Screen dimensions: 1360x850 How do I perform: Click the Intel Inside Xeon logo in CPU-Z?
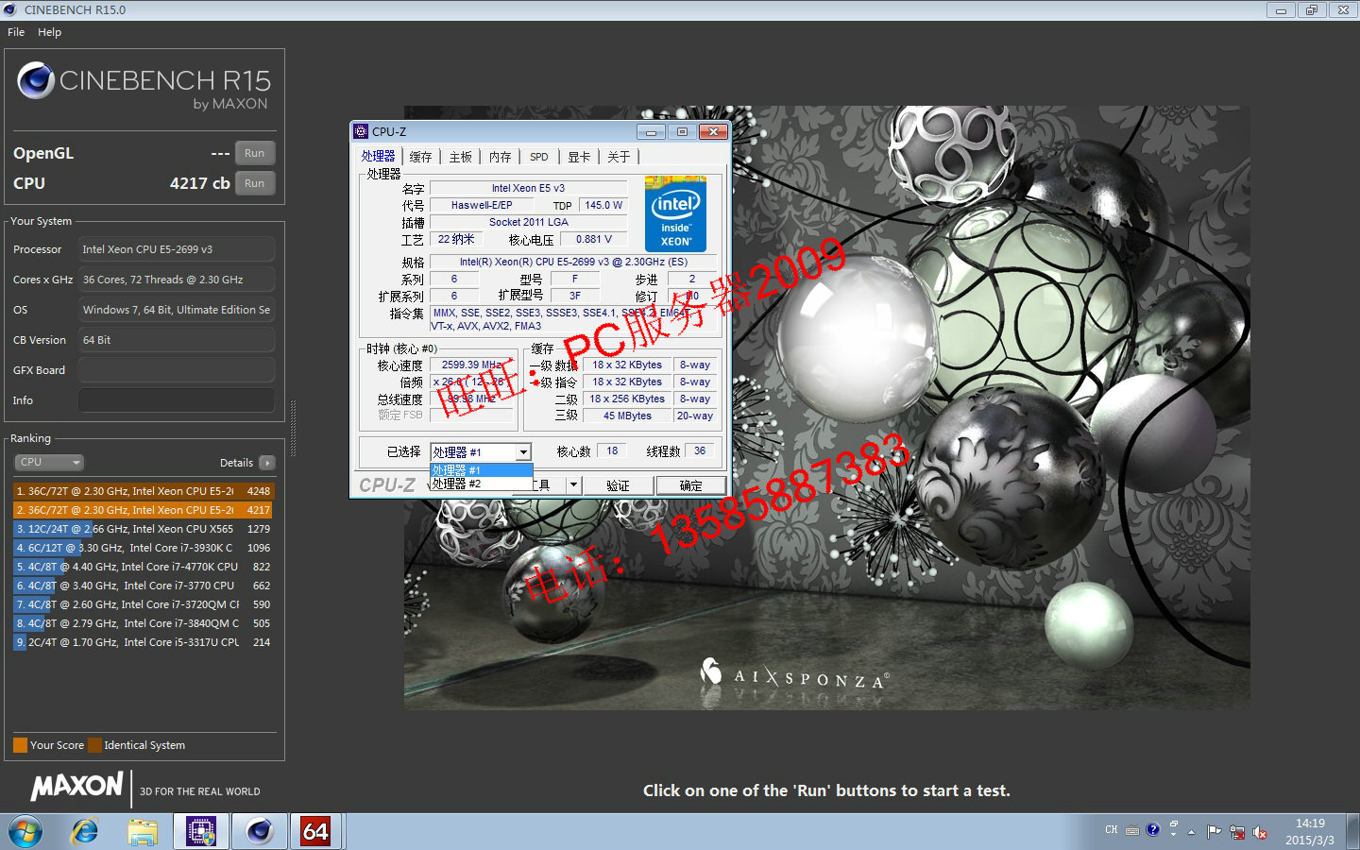(675, 213)
